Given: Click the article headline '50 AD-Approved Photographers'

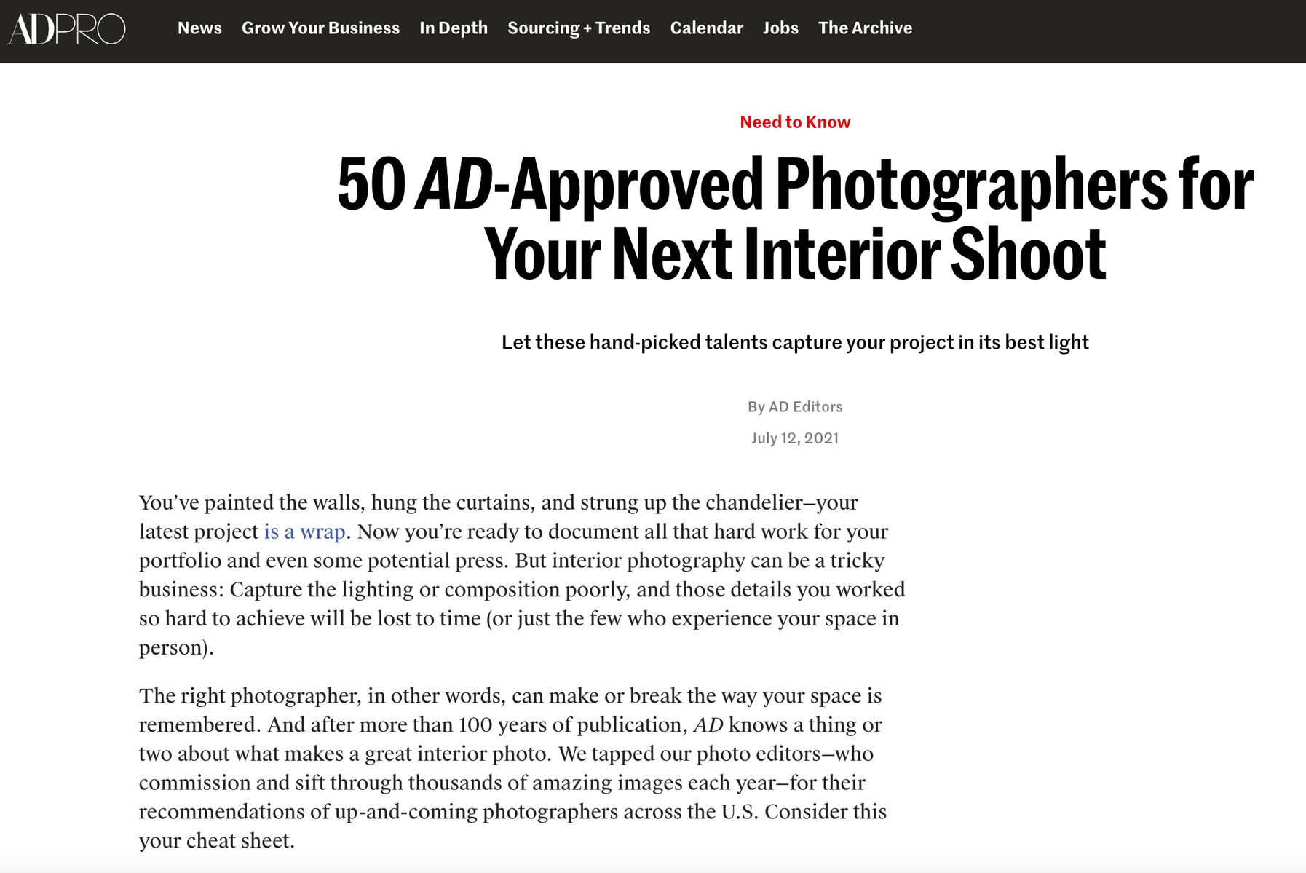Looking at the screenshot, I should coord(795,218).
